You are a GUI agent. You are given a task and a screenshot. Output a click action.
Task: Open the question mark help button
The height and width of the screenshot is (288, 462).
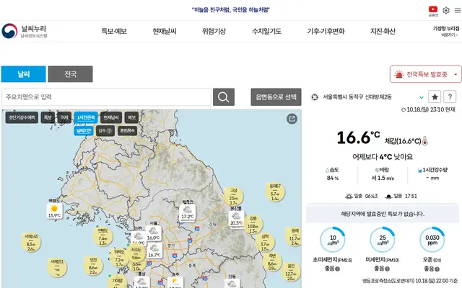(450, 96)
